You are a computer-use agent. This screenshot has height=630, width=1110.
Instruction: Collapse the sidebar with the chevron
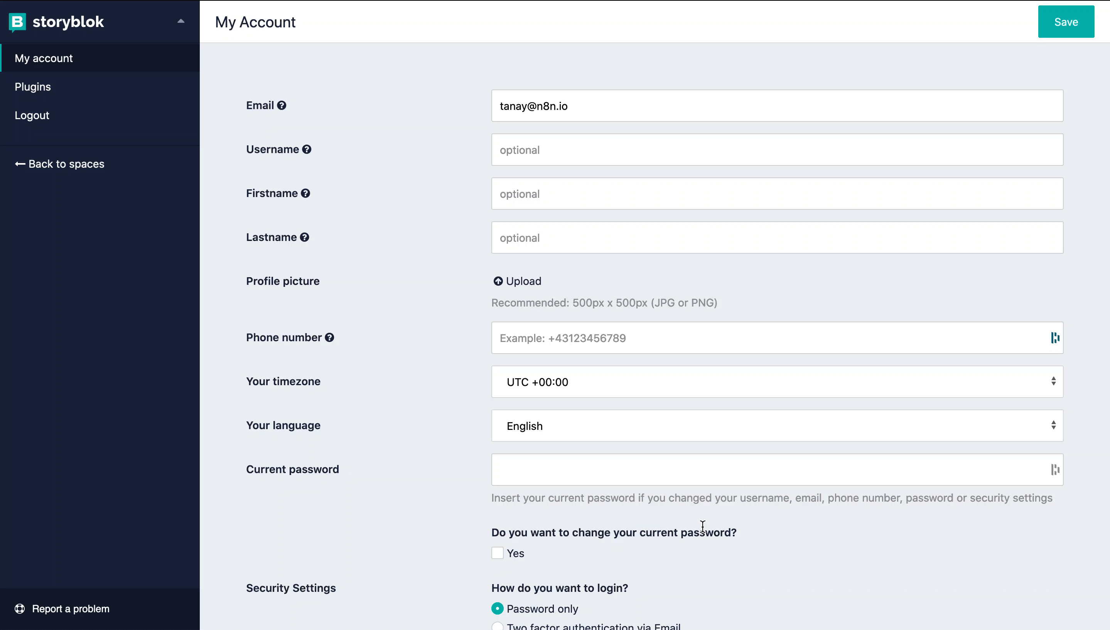point(181,21)
